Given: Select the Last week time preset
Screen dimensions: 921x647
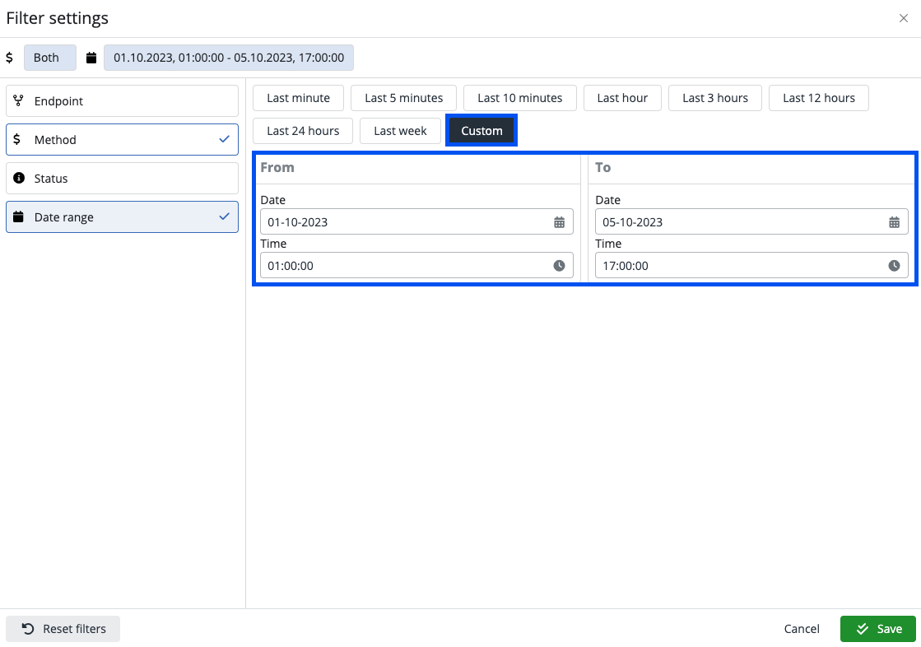Looking at the screenshot, I should coord(400,130).
